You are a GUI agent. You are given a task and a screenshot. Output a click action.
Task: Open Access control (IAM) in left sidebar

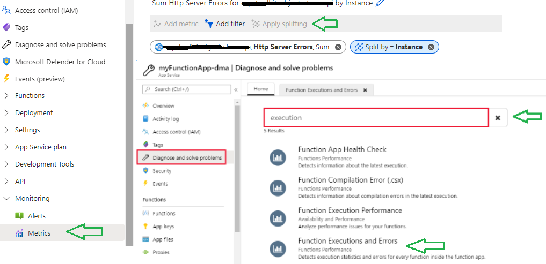46,10
